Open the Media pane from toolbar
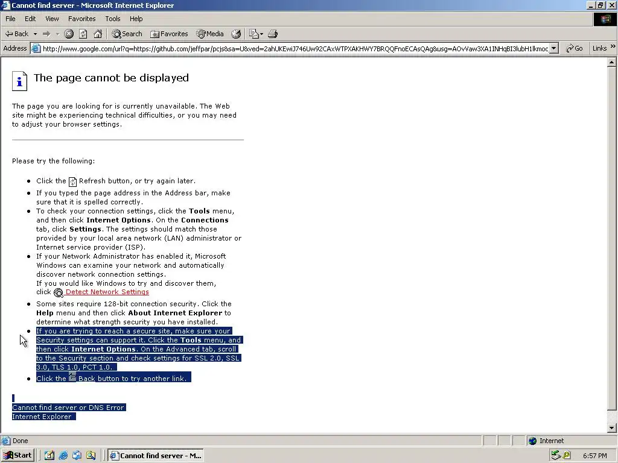Screen dimensions: 618x463 pos(210,34)
